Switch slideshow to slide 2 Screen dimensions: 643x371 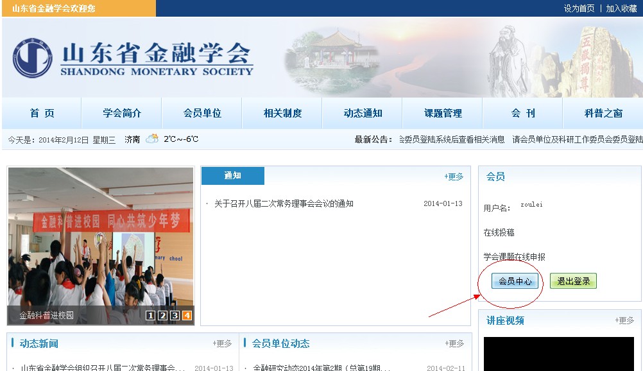point(163,315)
